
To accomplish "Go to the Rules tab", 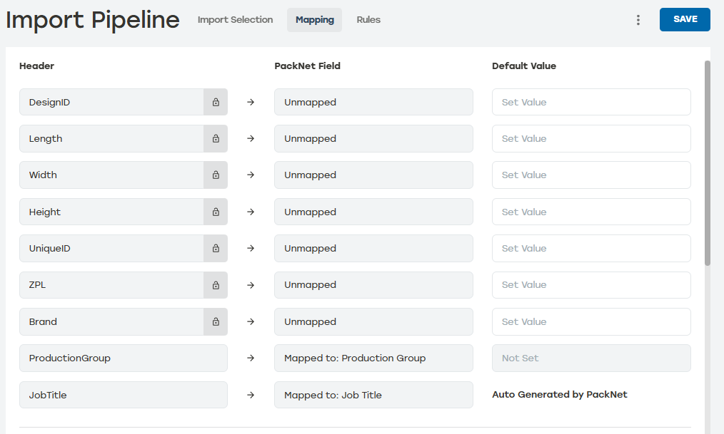I will [x=368, y=20].
